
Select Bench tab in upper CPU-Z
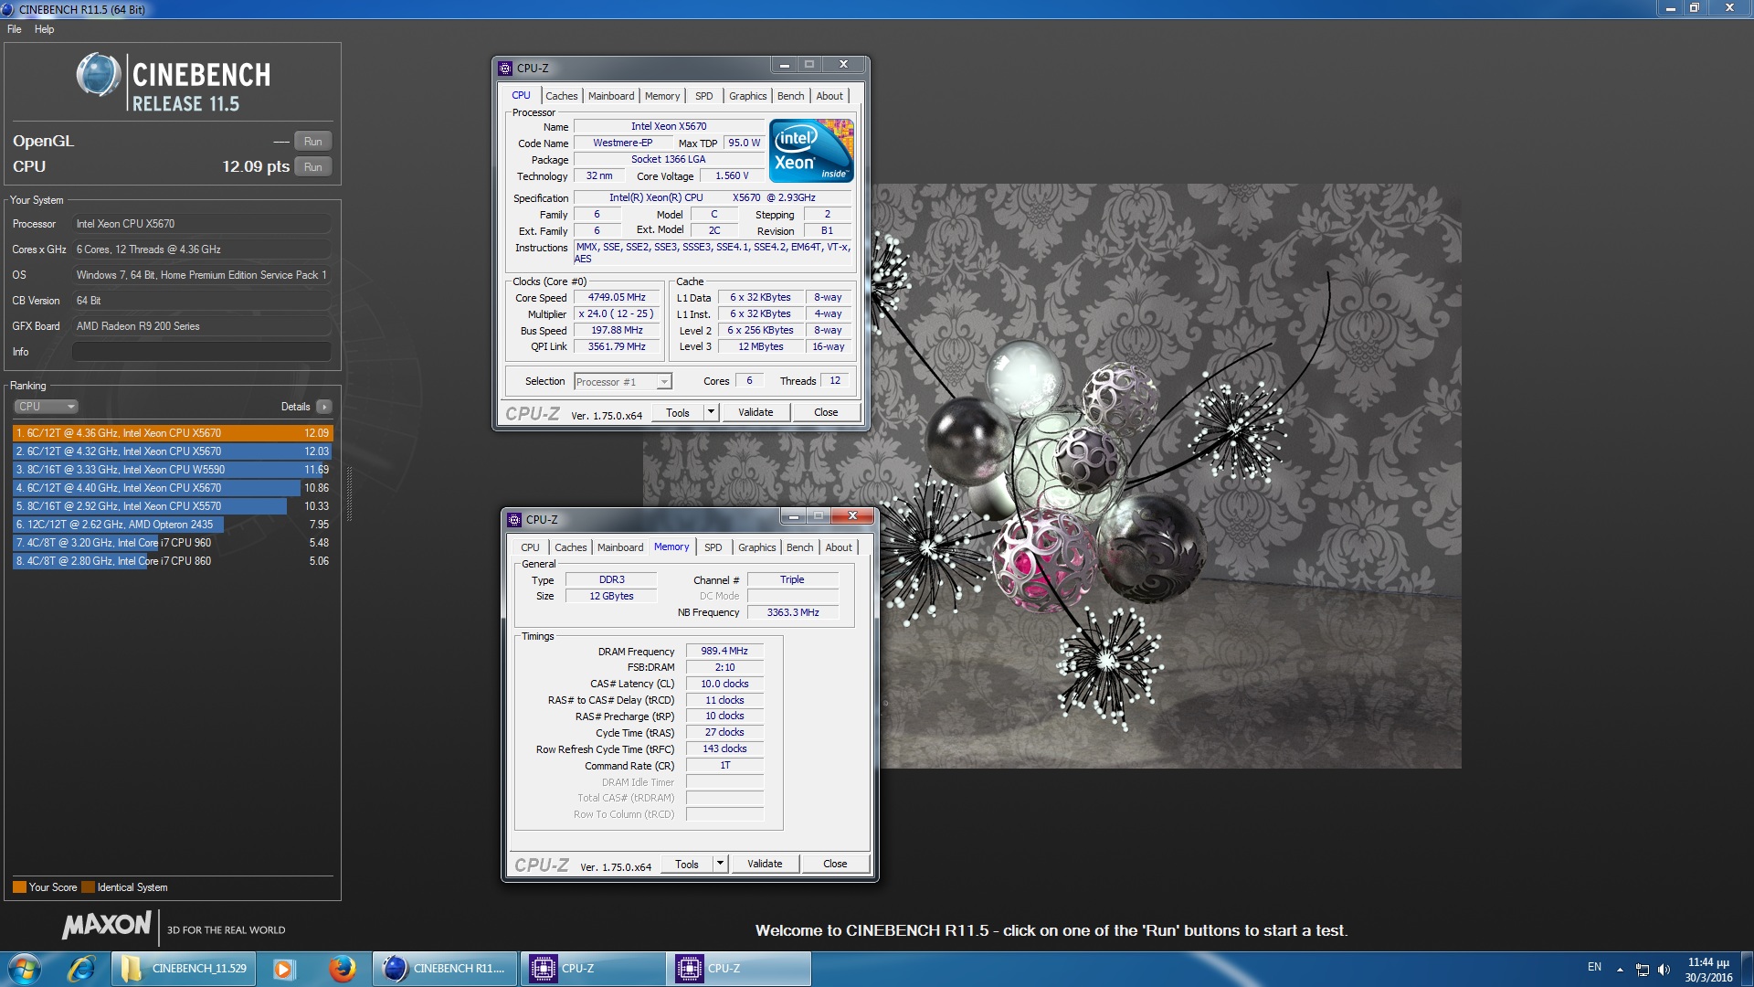click(791, 96)
